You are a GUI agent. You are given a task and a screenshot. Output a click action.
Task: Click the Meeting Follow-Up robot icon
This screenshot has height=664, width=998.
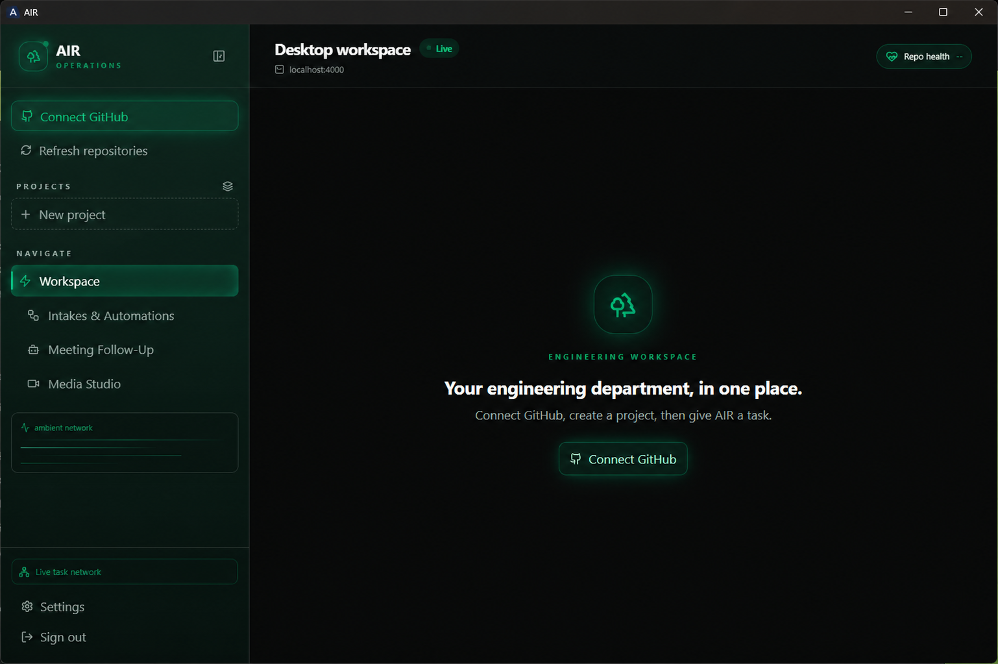(33, 350)
